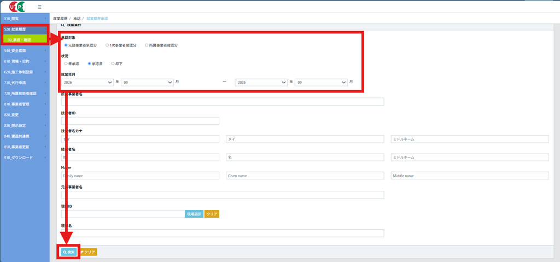560x262 pixels.
Task: Open the start month 就業年月 dropdown
Action: [147, 82]
